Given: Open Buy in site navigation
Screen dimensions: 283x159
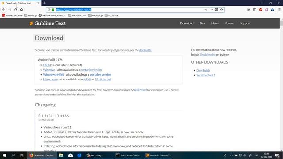Looking at the screenshot, I should [x=203, y=23].
